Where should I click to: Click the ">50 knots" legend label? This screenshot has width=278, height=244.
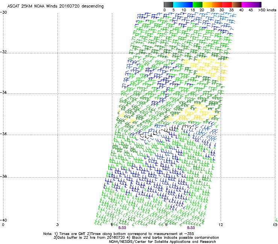[267, 10]
